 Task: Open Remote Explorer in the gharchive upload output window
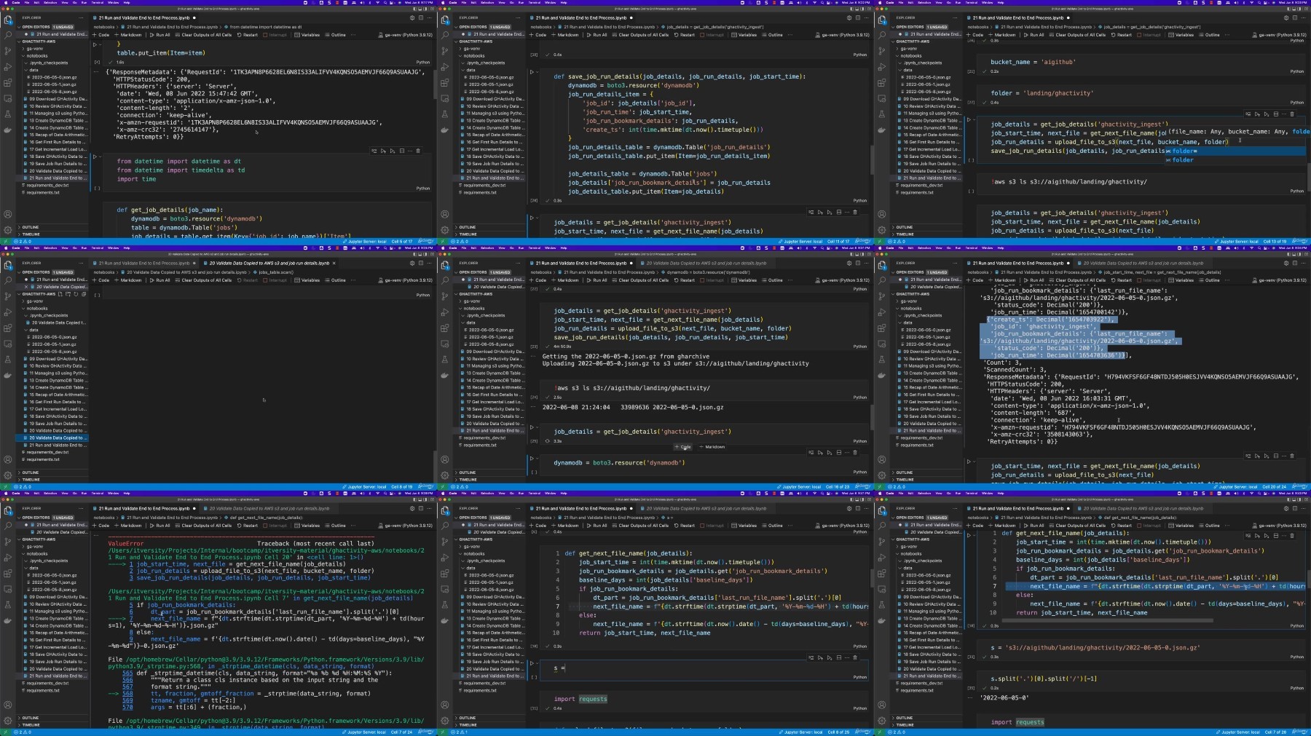(445, 344)
